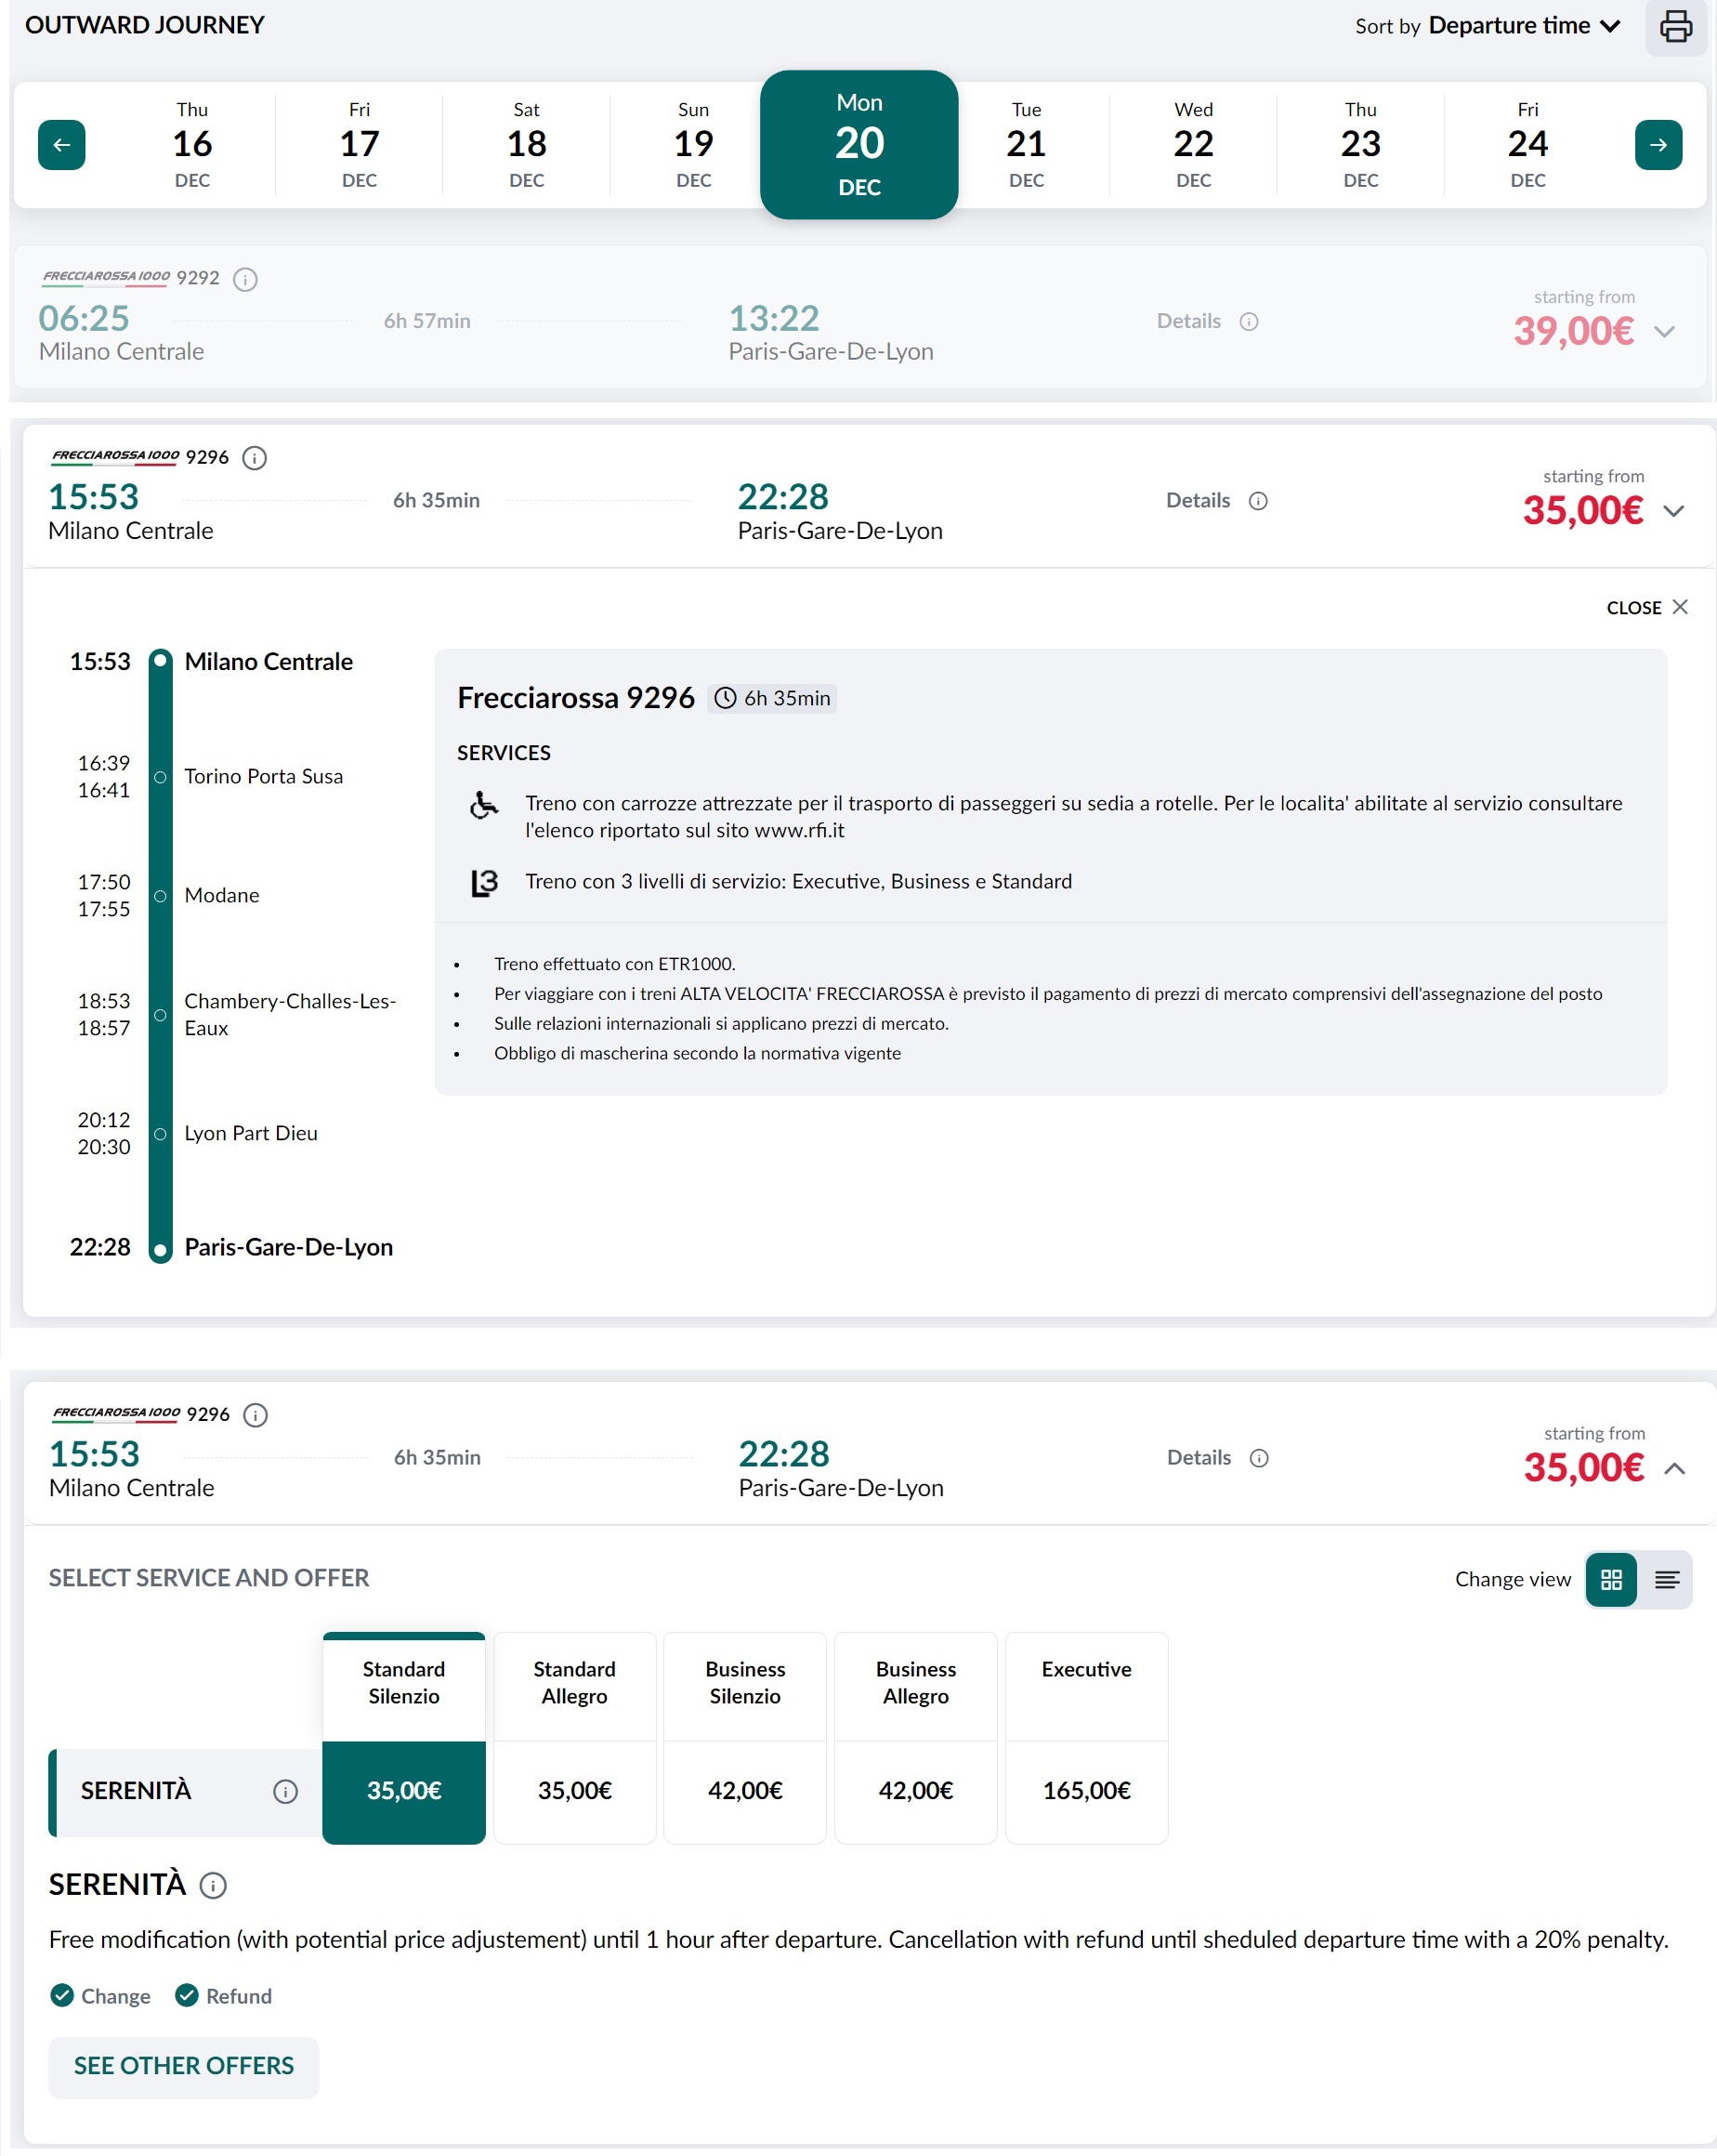Click the L3 service levels icon
This screenshot has height=2156, width=1717.
(x=484, y=883)
